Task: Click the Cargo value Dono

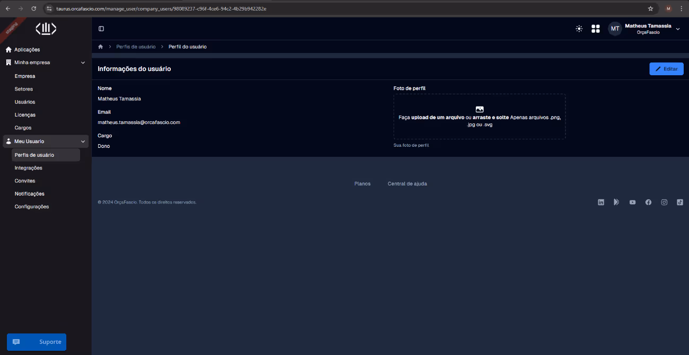Action: pyautogui.click(x=104, y=146)
